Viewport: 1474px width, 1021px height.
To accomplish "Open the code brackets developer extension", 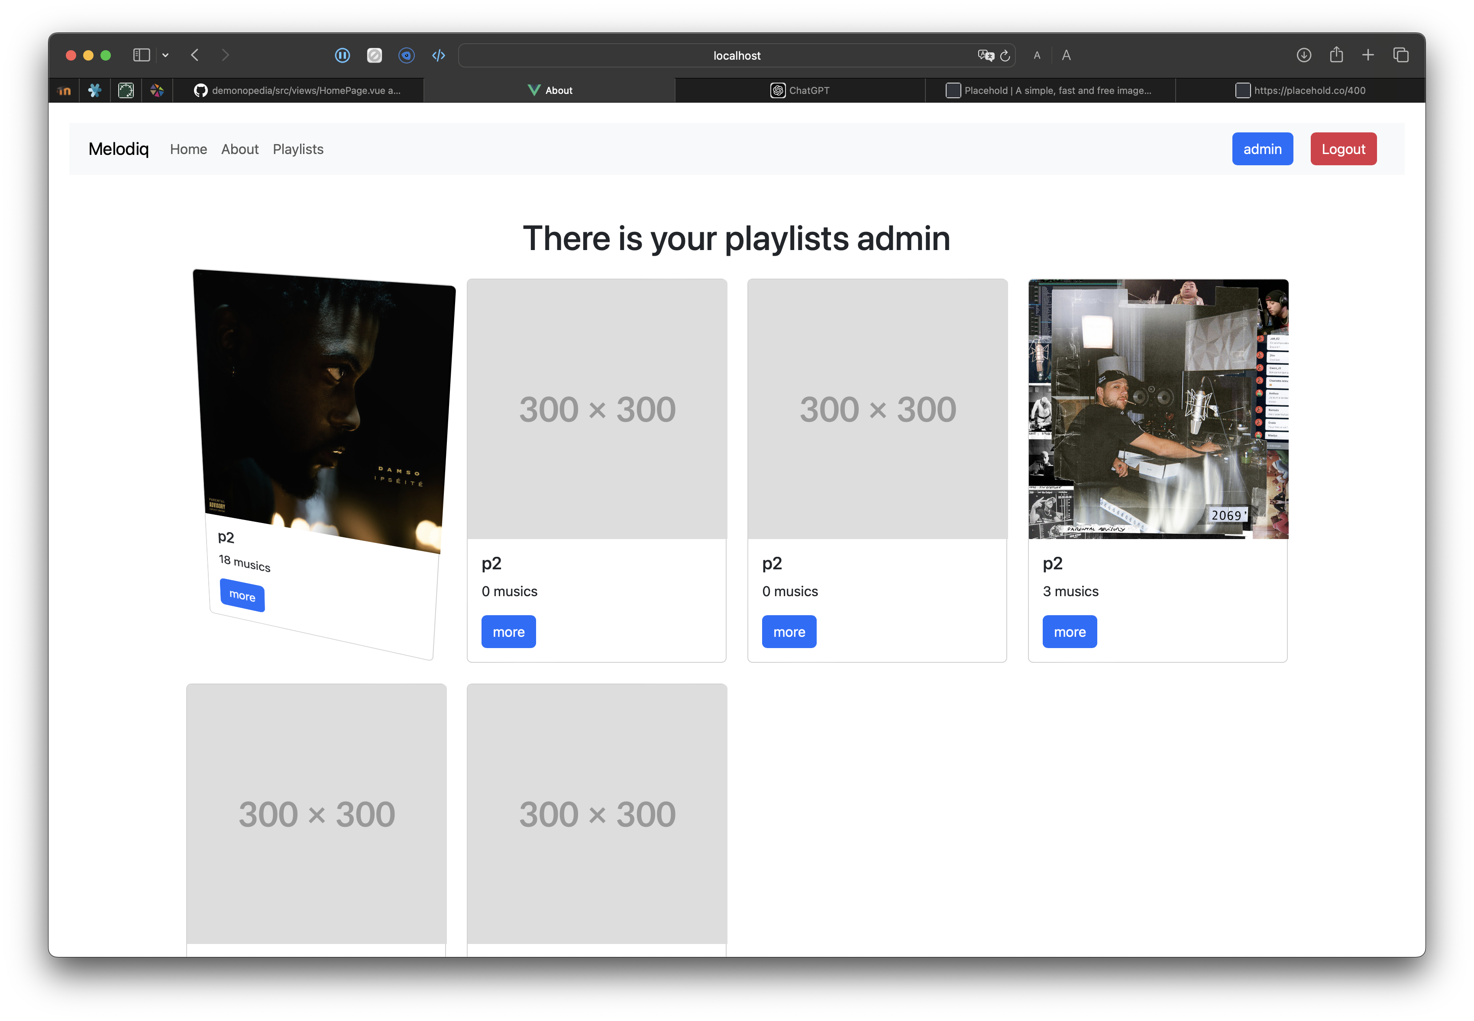I will tap(439, 56).
